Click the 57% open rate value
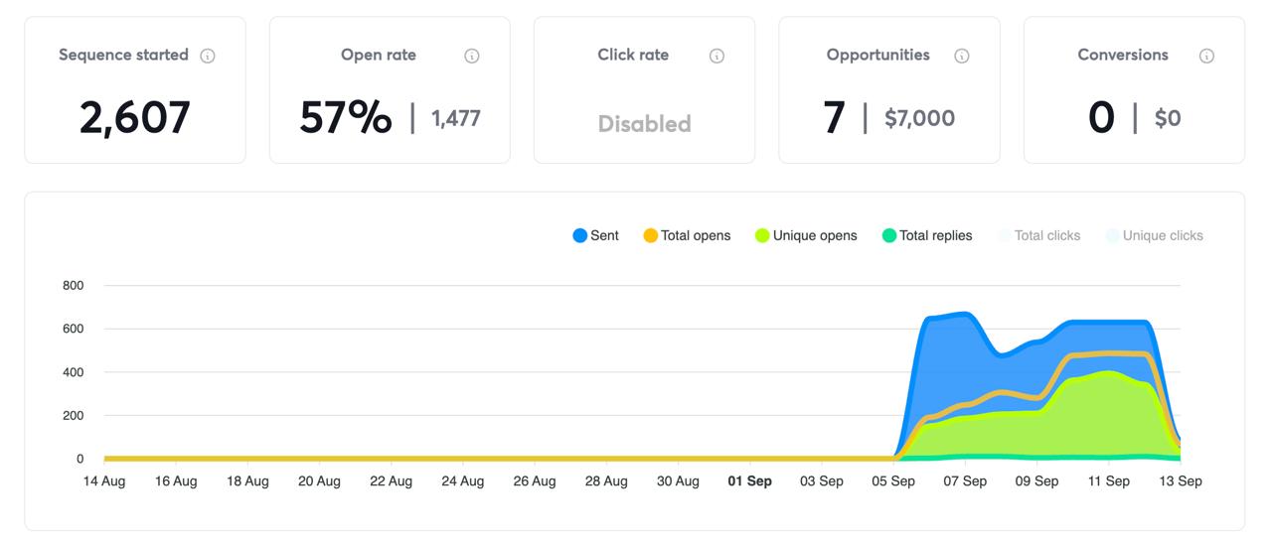This screenshot has width=1272, height=545. pyautogui.click(x=346, y=118)
